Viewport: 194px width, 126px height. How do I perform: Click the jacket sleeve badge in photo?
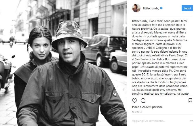[x=115, y=93]
